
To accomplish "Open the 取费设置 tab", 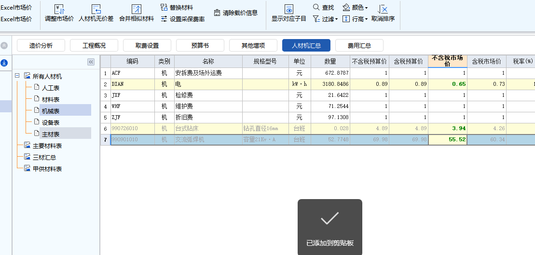I will (147, 45).
